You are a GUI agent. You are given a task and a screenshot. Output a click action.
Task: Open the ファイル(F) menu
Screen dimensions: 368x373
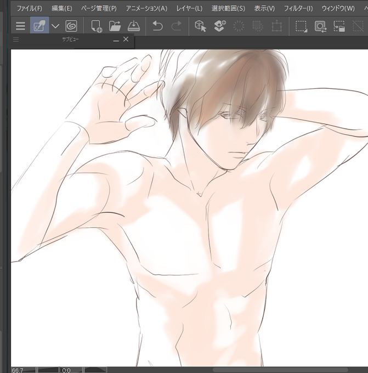tap(29, 9)
